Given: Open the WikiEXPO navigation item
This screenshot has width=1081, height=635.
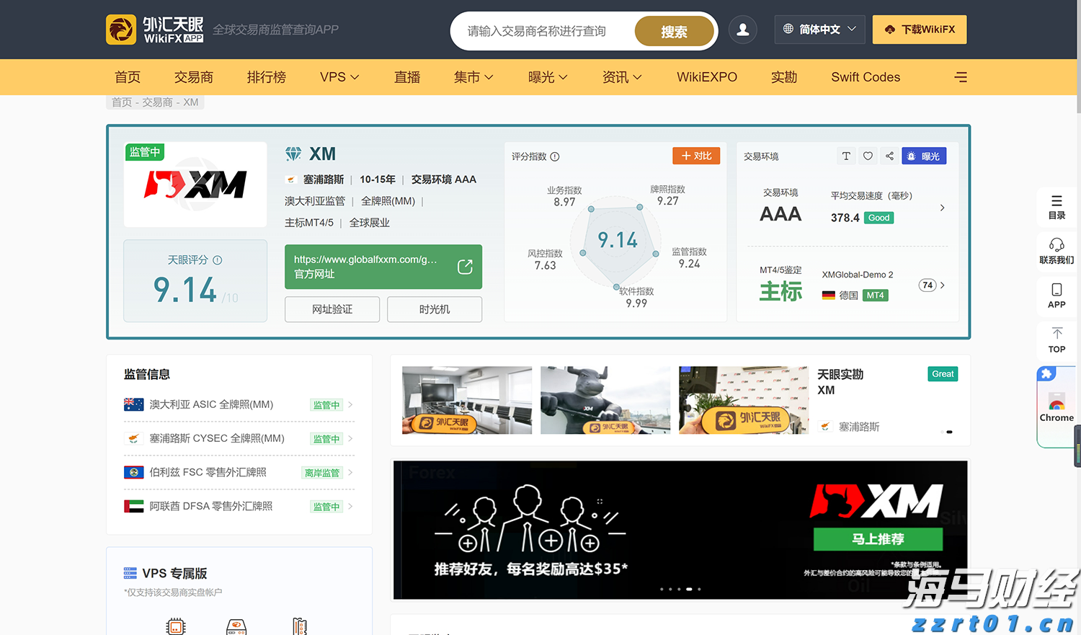Looking at the screenshot, I should point(706,77).
